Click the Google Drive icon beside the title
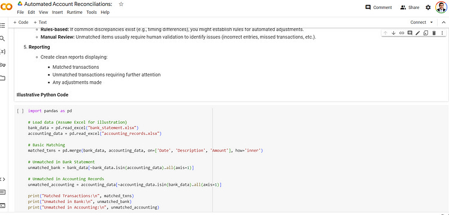Viewport: 449px width, 215px height. [20, 4]
